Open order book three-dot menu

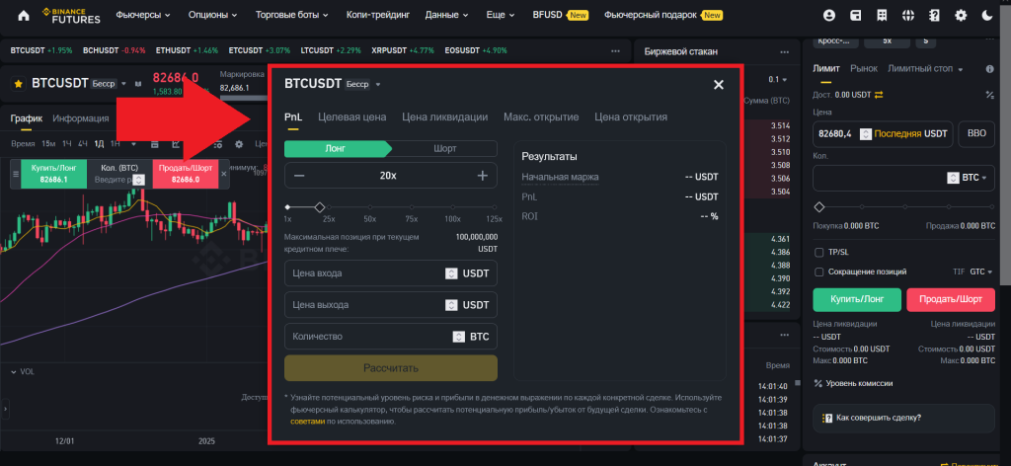pos(784,51)
